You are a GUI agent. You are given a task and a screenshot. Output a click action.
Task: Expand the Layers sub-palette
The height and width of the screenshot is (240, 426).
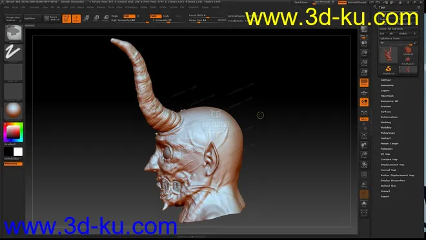(x=385, y=90)
